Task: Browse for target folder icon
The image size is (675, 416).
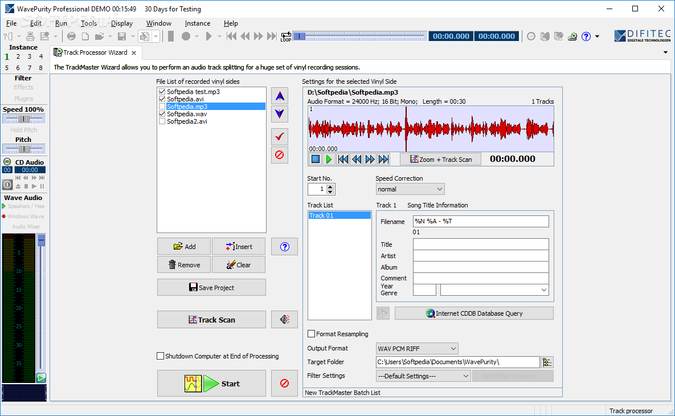Action: click(547, 362)
